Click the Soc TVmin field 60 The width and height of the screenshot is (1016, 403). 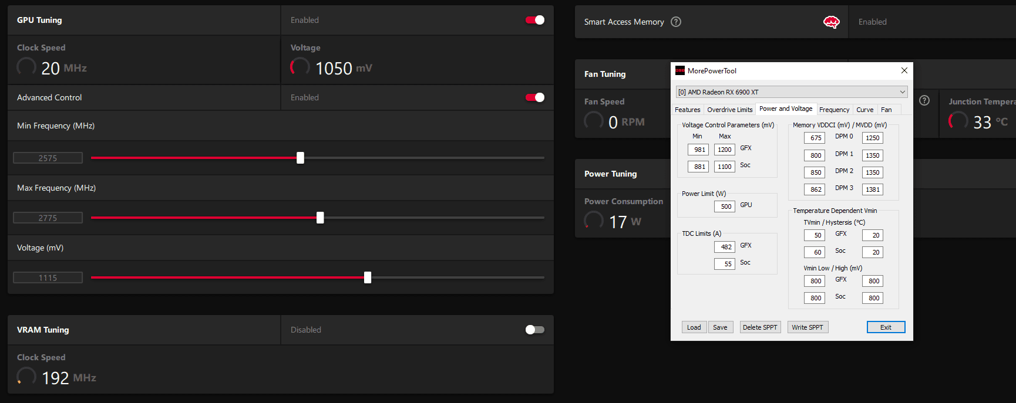pos(815,252)
